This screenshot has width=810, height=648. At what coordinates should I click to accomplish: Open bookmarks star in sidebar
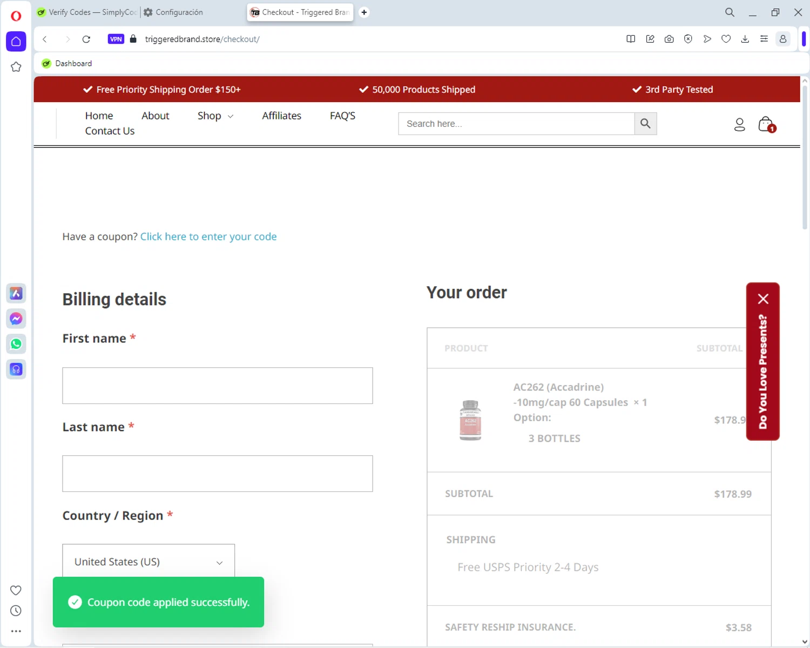[x=16, y=67]
